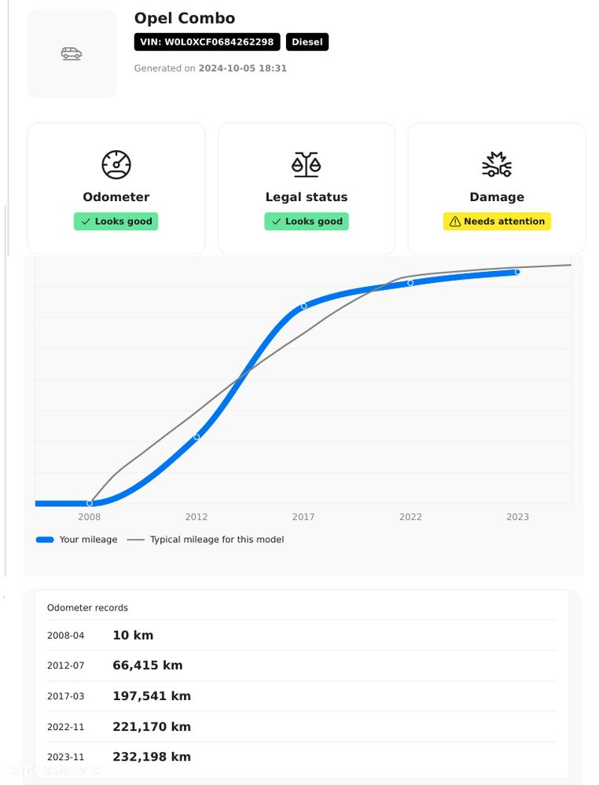
Task: Click the 2012 axis label
Action: tap(197, 517)
